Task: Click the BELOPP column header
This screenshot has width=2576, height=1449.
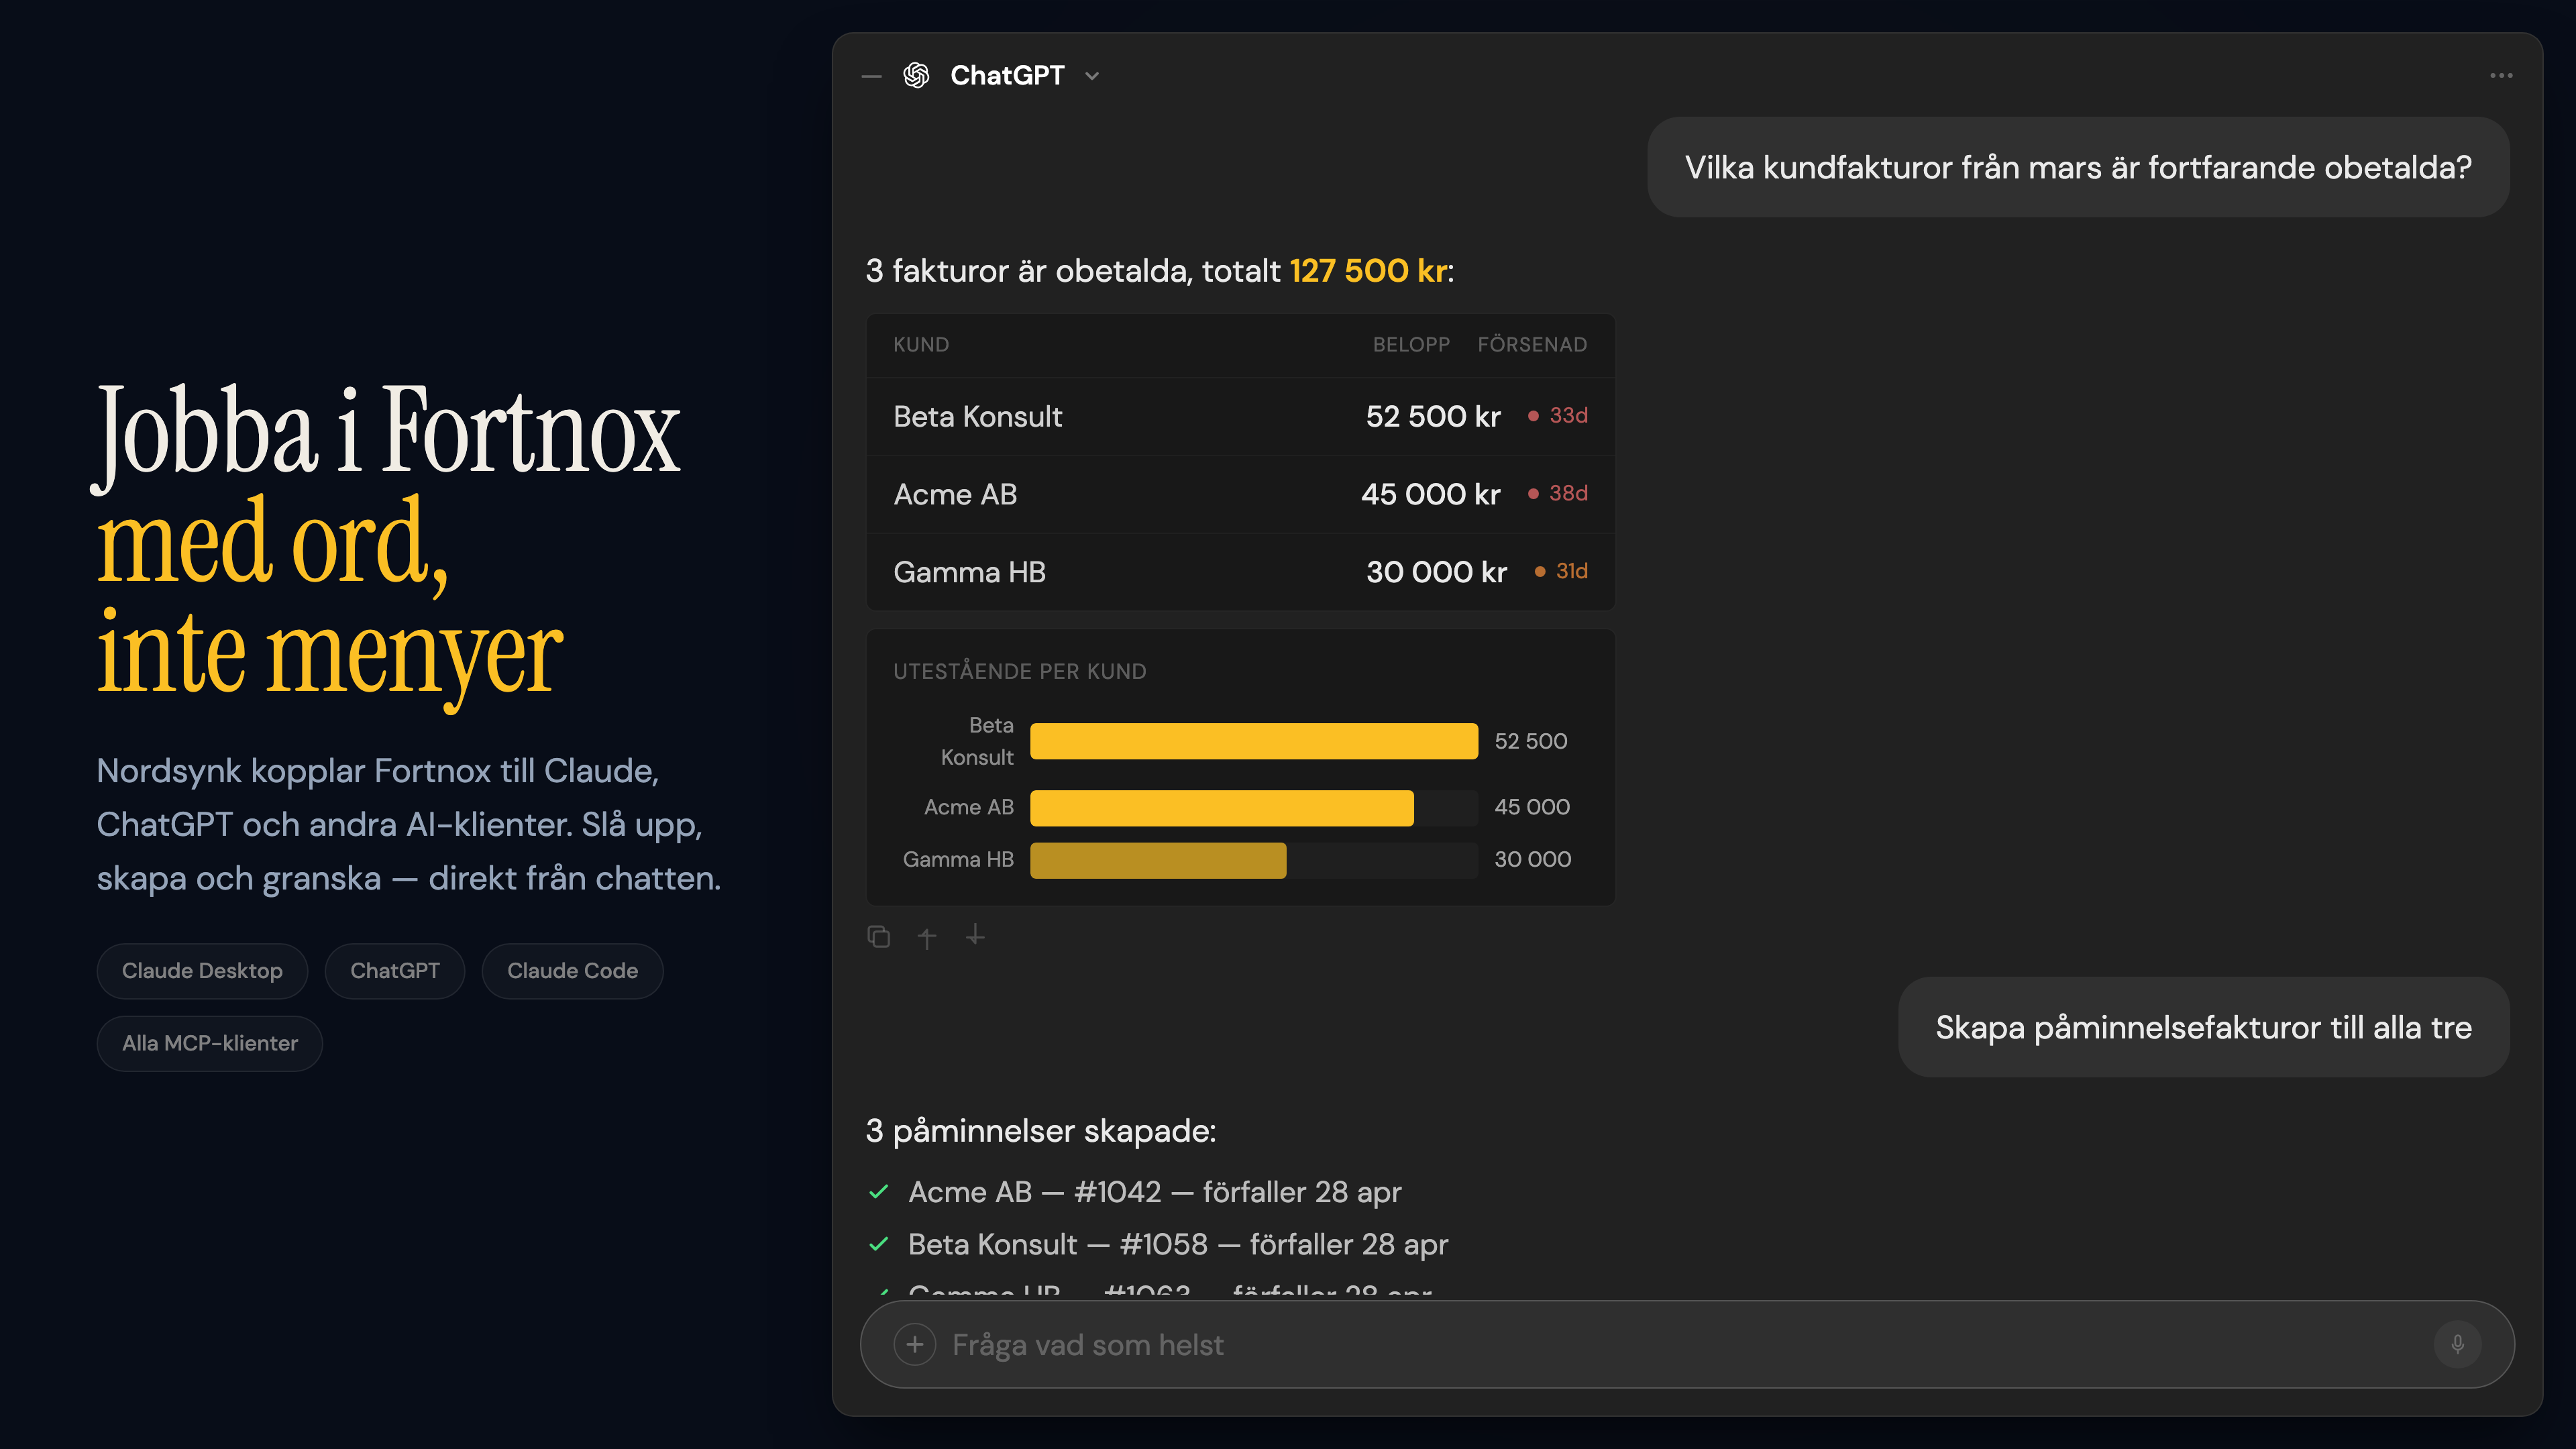Action: coord(1411,345)
